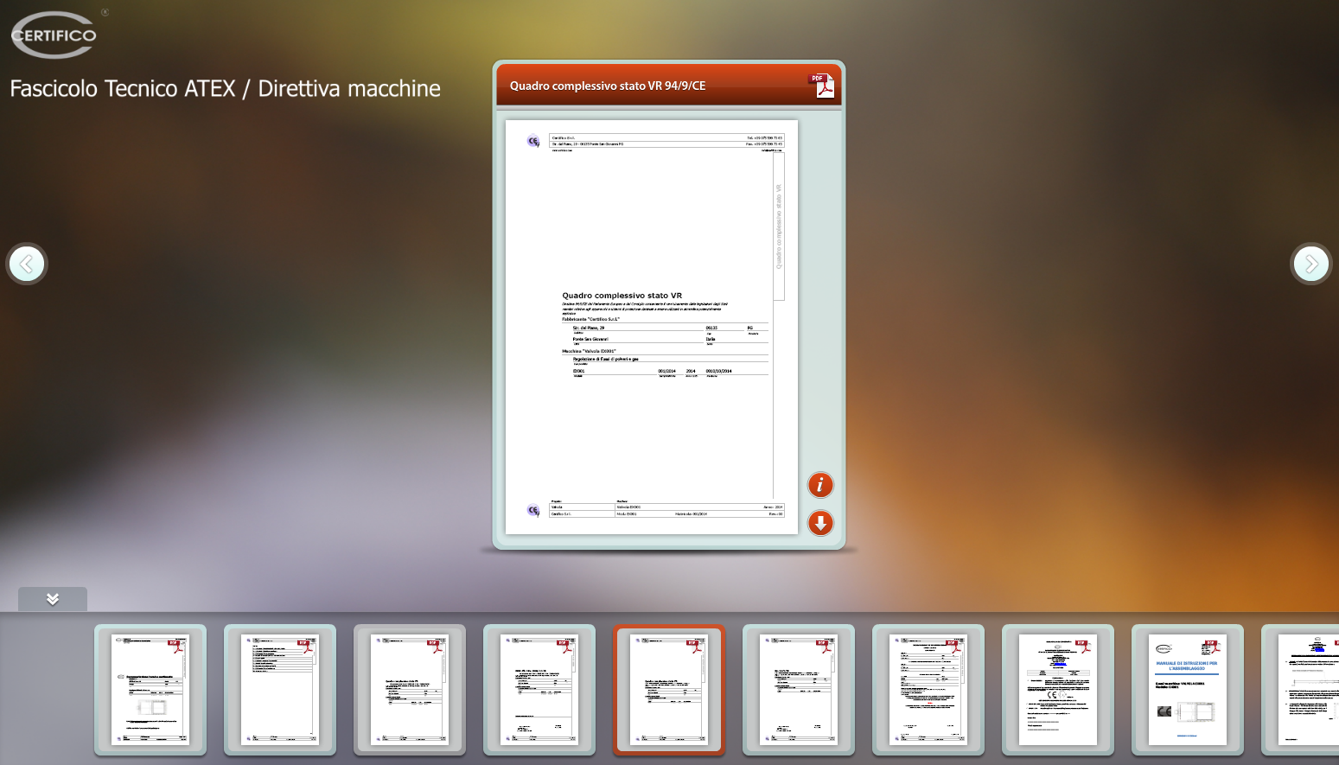
Task: Open the large document page preview
Action: click(651, 327)
